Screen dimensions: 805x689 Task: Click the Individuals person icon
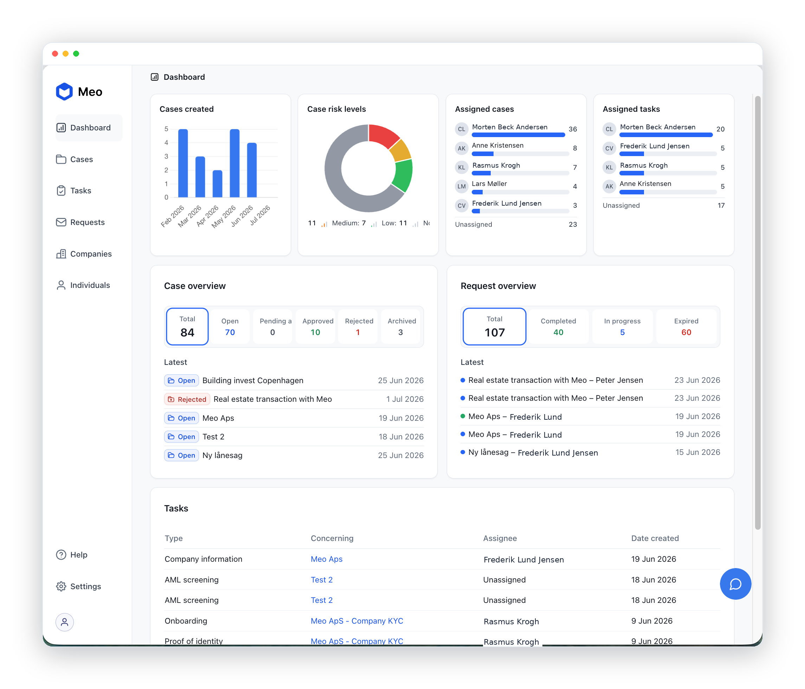point(61,285)
